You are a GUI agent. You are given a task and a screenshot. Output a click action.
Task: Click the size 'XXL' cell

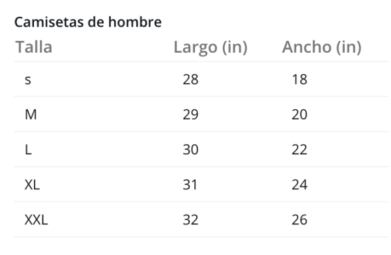point(36,220)
